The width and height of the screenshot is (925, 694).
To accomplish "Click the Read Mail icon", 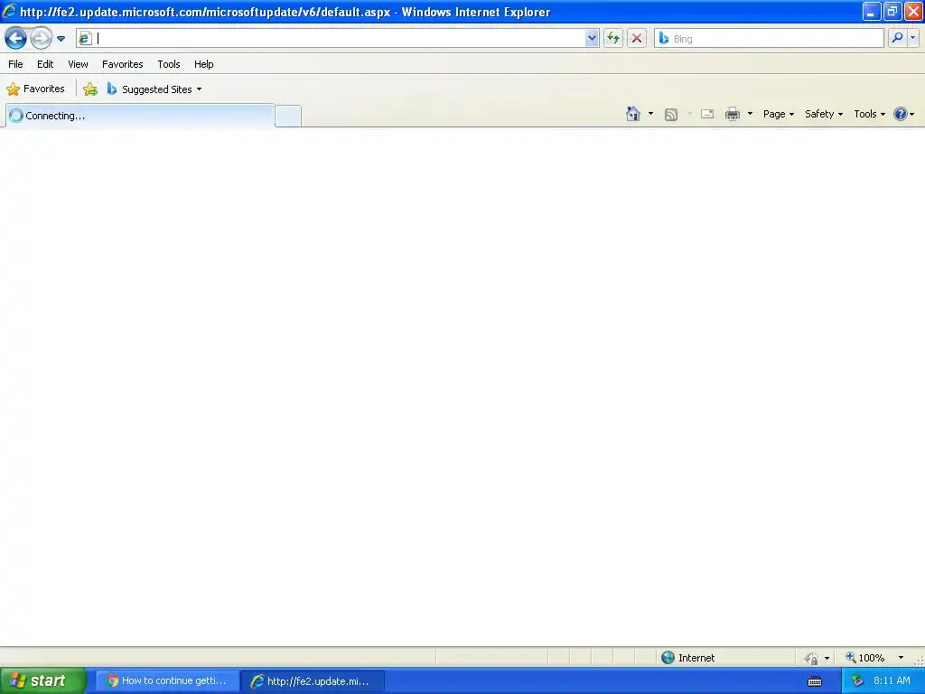I will coord(707,114).
